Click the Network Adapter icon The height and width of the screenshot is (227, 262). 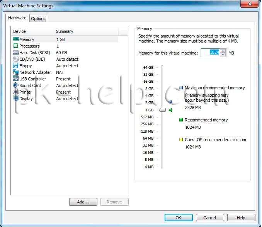point(16,72)
